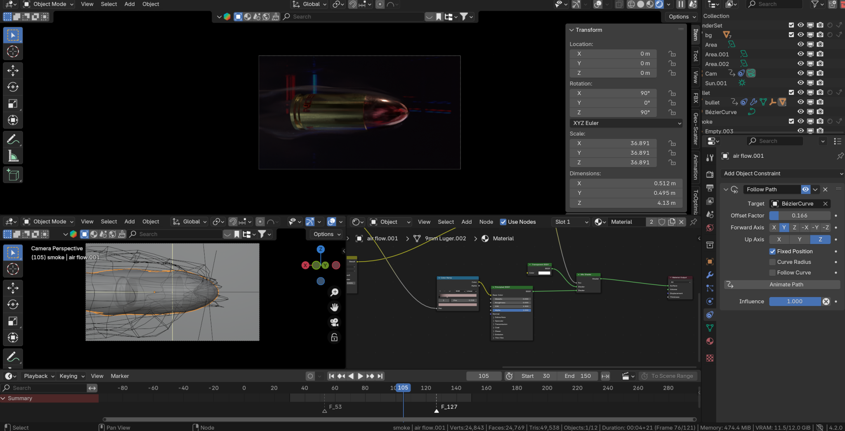Click To Scene Range button
Screen dimensions: 845x431
(x=668, y=376)
